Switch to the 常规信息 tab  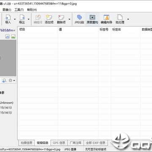coord(43,143)
